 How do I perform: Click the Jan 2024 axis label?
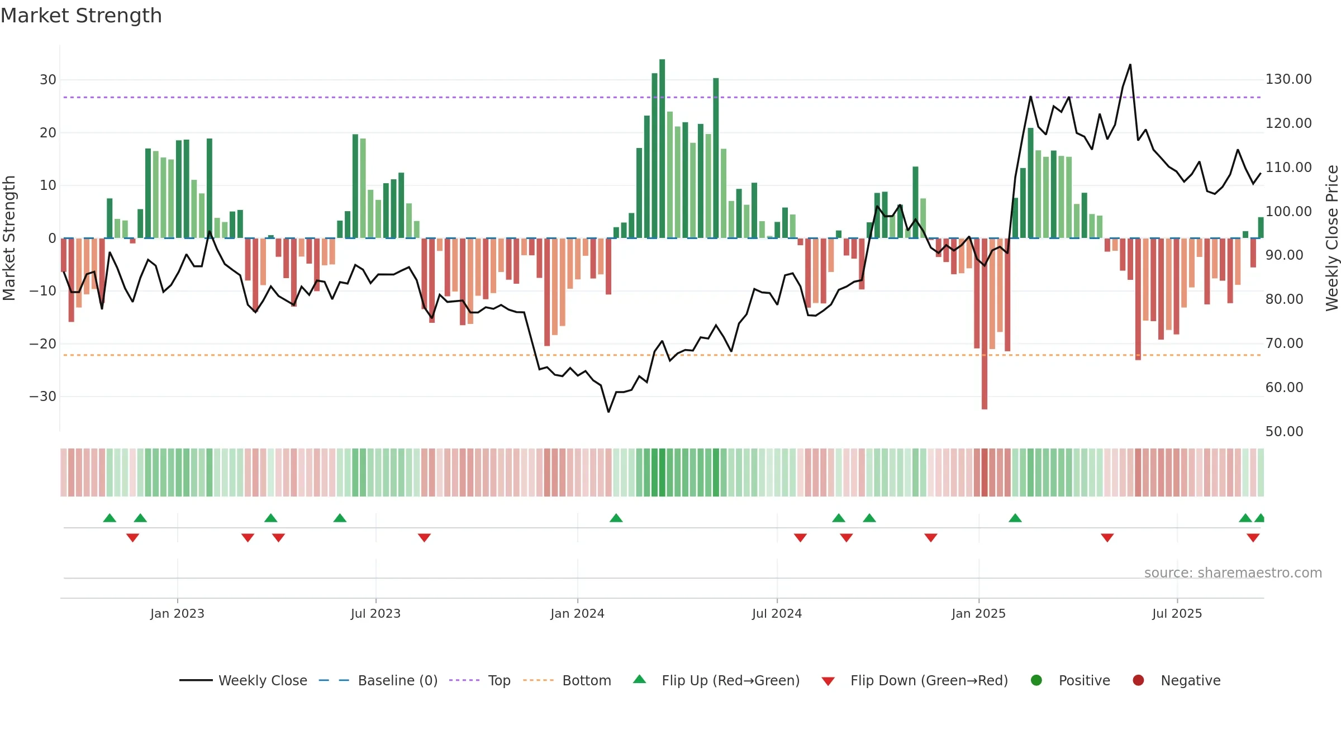(x=577, y=613)
